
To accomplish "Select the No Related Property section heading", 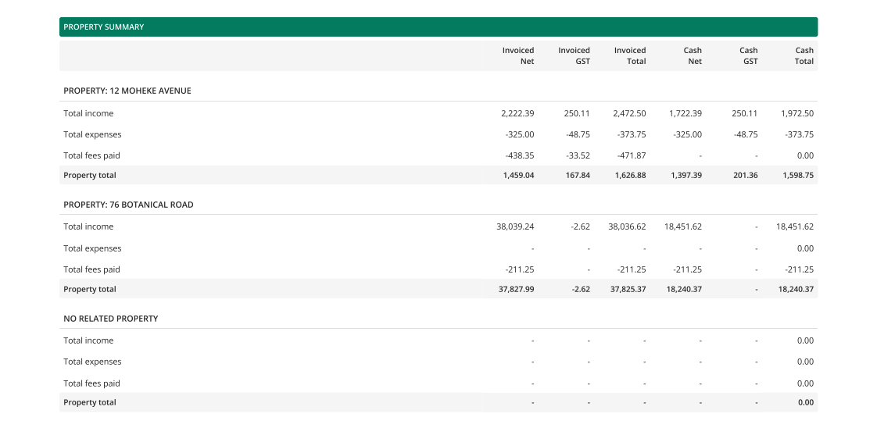I will (111, 319).
